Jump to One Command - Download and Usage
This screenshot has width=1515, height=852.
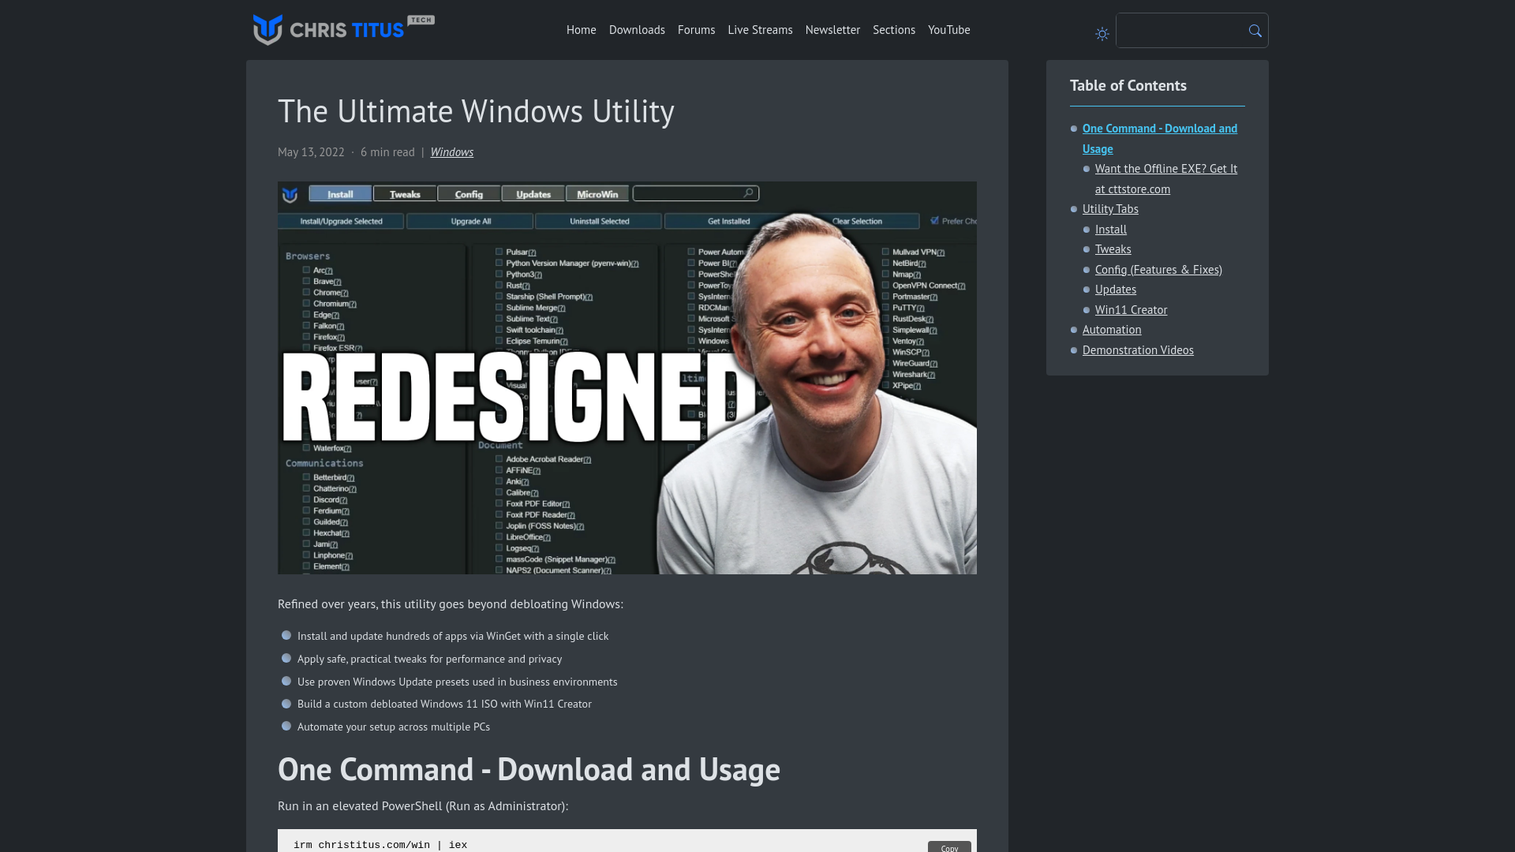pyautogui.click(x=1160, y=138)
